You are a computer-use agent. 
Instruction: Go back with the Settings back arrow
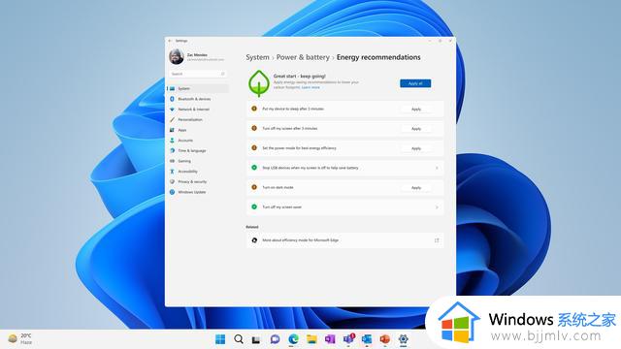(x=170, y=41)
